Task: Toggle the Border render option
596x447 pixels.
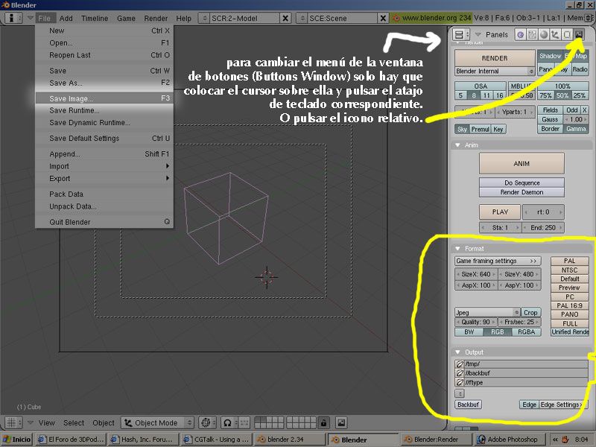Action: pyautogui.click(x=550, y=129)
